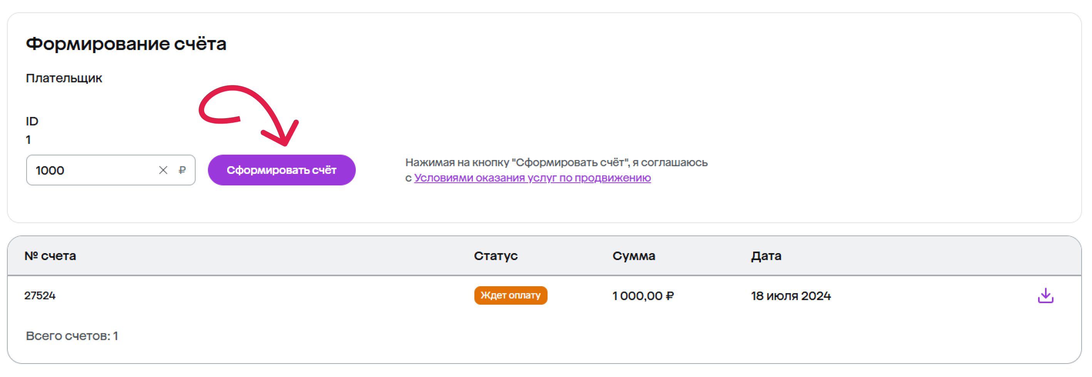
Task: Click the ID label above the value
Action: tap(32, 122)
